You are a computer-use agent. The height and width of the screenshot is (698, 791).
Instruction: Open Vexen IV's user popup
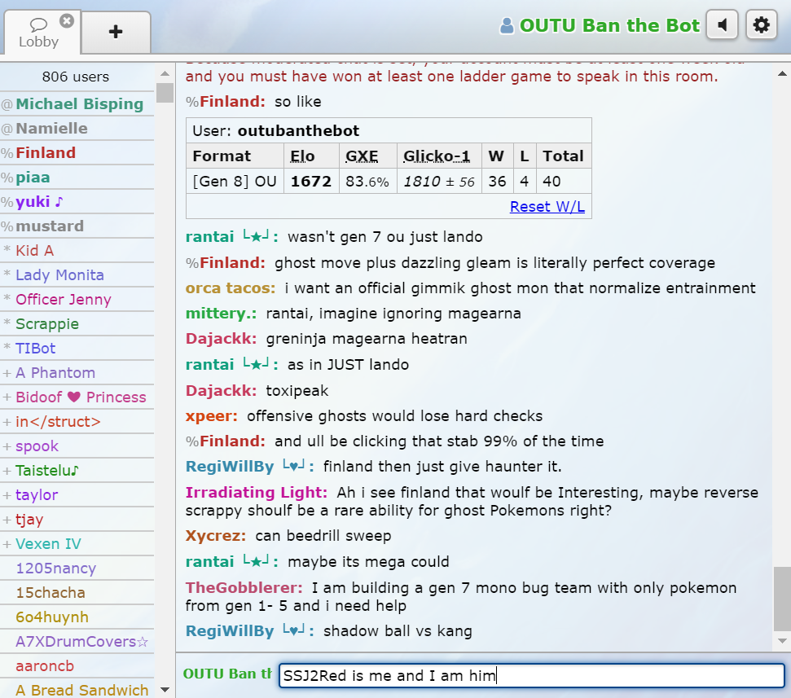click(x=77, y=544)
